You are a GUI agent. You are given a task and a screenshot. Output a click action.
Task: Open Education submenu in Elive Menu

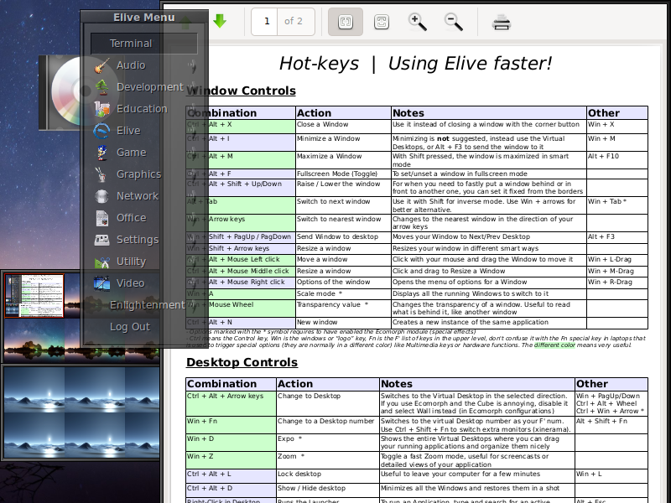tap(144, 109)
